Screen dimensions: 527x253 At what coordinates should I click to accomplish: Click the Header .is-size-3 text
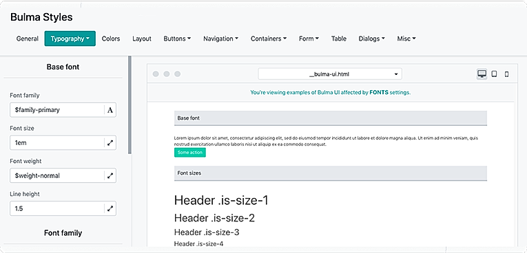207,232
